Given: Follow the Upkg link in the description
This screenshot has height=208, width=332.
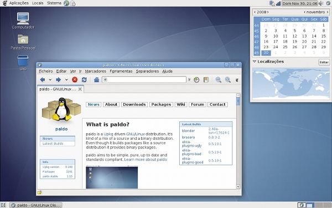Looking at the screenshot, I should [x=108, y=134].
